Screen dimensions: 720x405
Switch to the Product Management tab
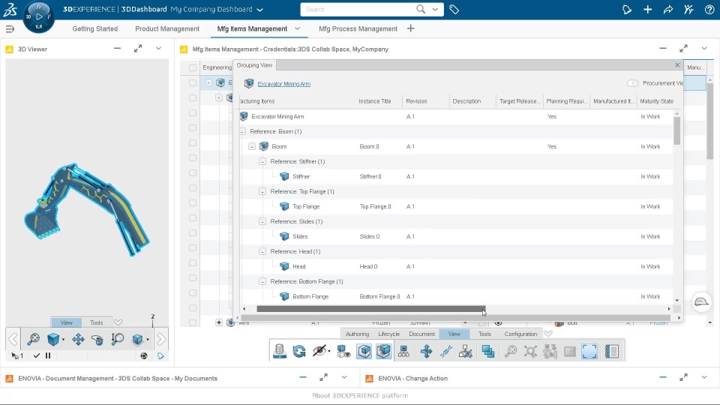point(167,29)
